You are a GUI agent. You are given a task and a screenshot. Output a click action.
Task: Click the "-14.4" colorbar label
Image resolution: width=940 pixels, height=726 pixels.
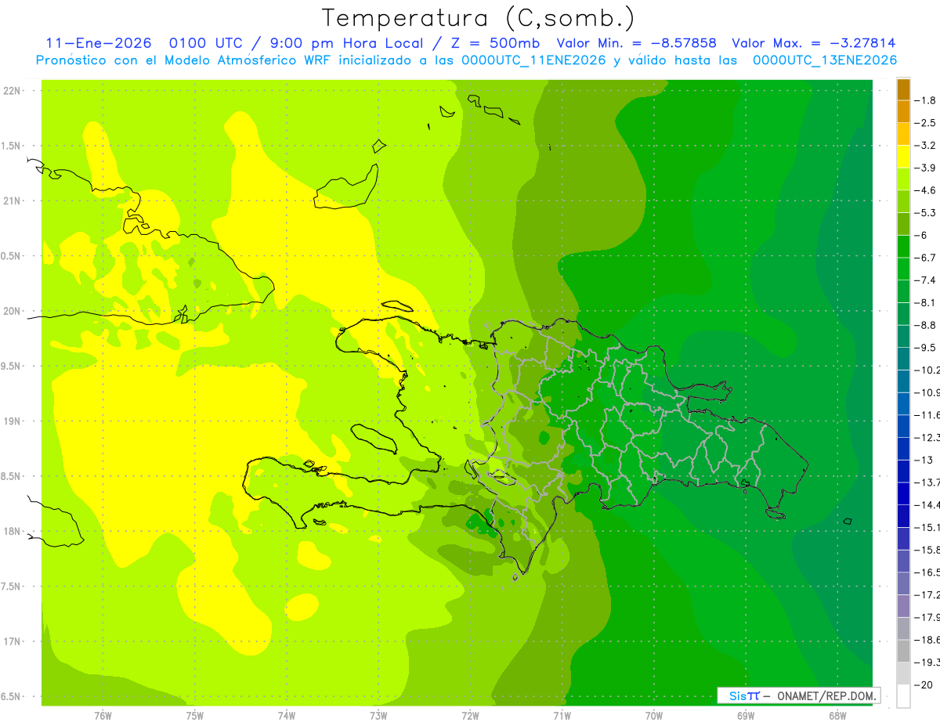(927, 504)
